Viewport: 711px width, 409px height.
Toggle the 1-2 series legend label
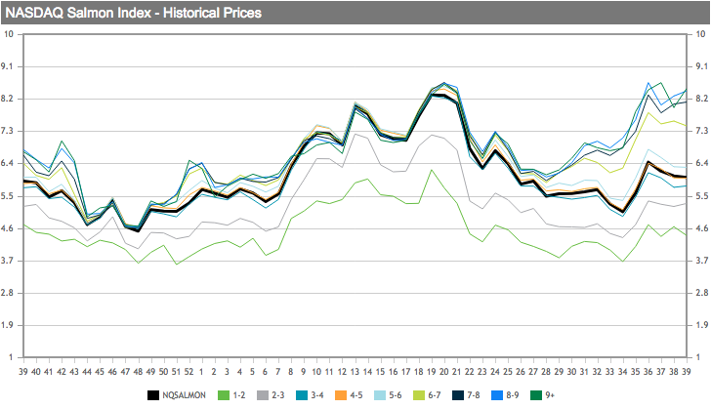(x=239, y=395)
